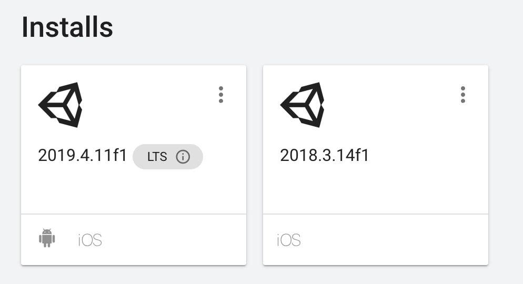This screenshot has width=523, height=284.
Task: Select iOS module on 2019.4.11f1 card
Action: 90,240
